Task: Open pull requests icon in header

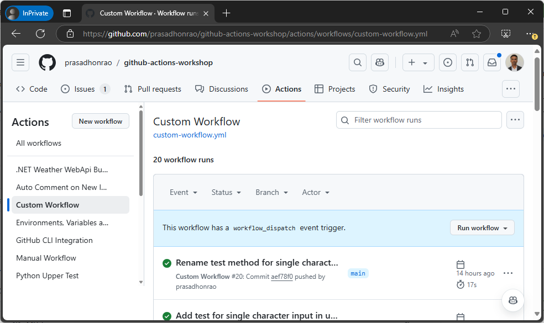Action: click(x=470, y=62)
